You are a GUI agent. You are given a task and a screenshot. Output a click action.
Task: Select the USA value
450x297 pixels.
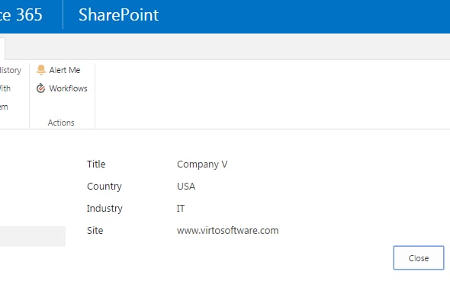click(x=186, y=187)
